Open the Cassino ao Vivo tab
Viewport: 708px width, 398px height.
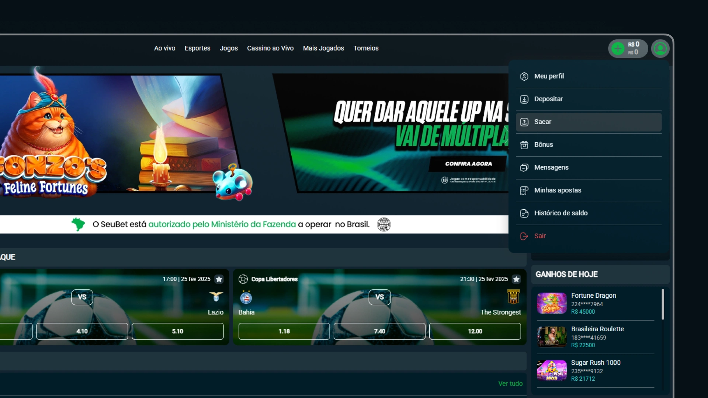270,48
